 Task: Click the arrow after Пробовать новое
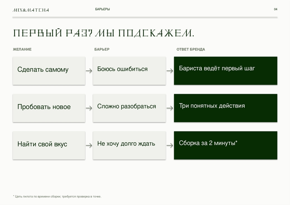[89, 108]
